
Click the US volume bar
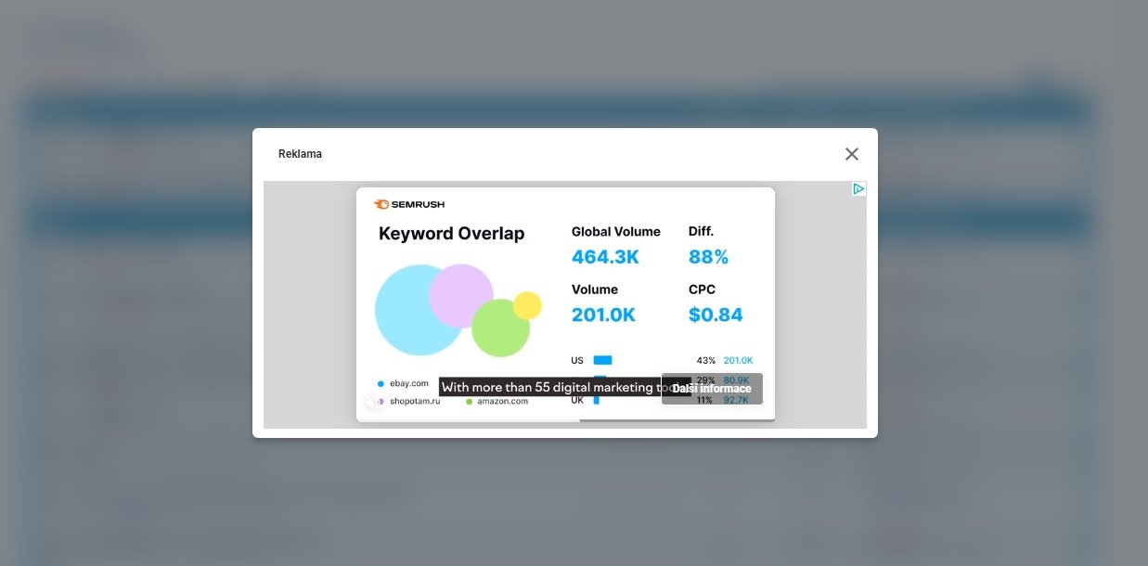click(x=603, y=360)
